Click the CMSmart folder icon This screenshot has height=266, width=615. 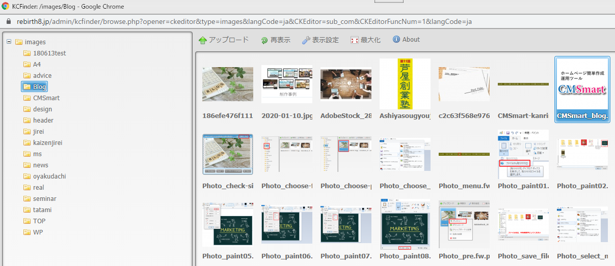click(x=27, y=98)
